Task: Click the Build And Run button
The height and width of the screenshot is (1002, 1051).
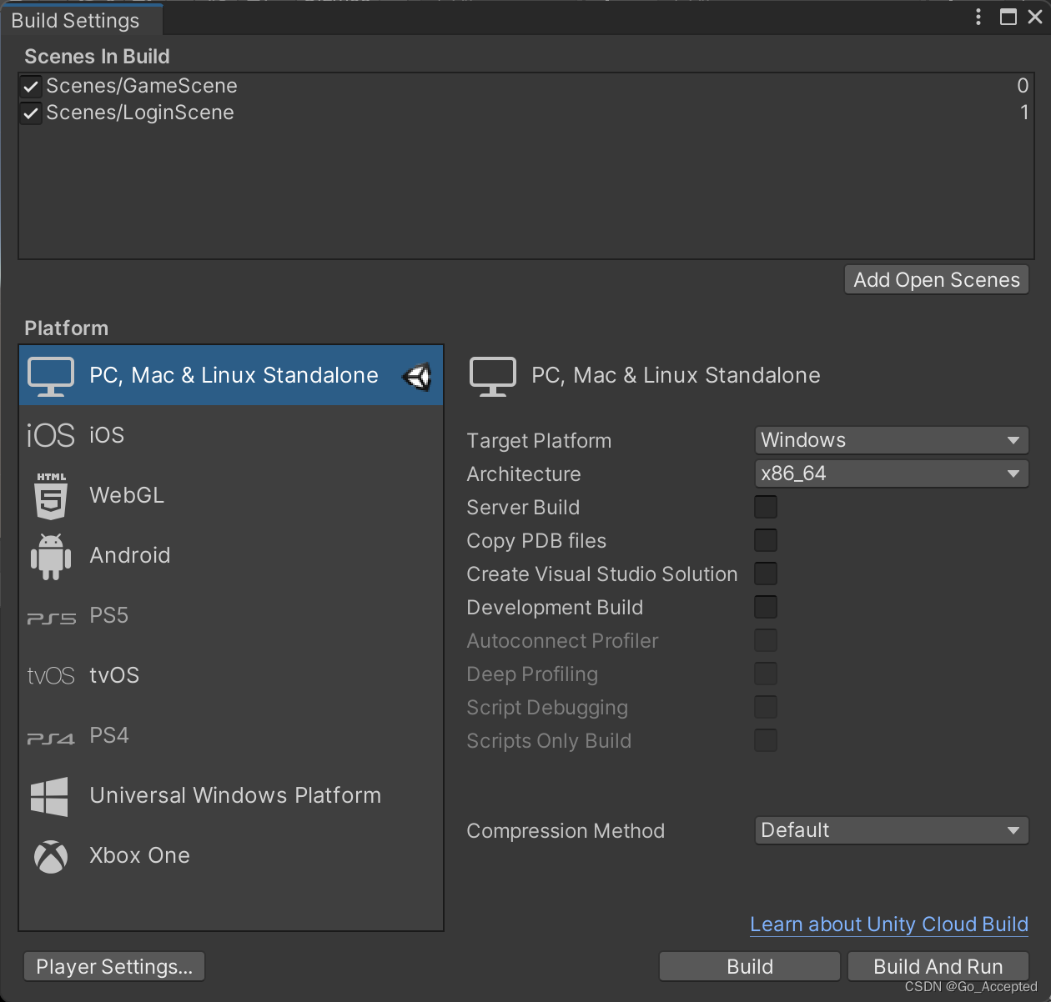Action: pos(938,967)
